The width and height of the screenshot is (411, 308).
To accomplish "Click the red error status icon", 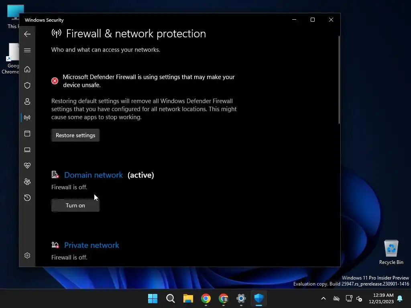I will [55, 81].
